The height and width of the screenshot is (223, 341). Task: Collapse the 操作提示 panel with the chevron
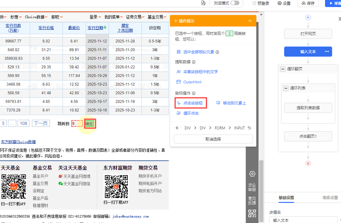point(250,21)
